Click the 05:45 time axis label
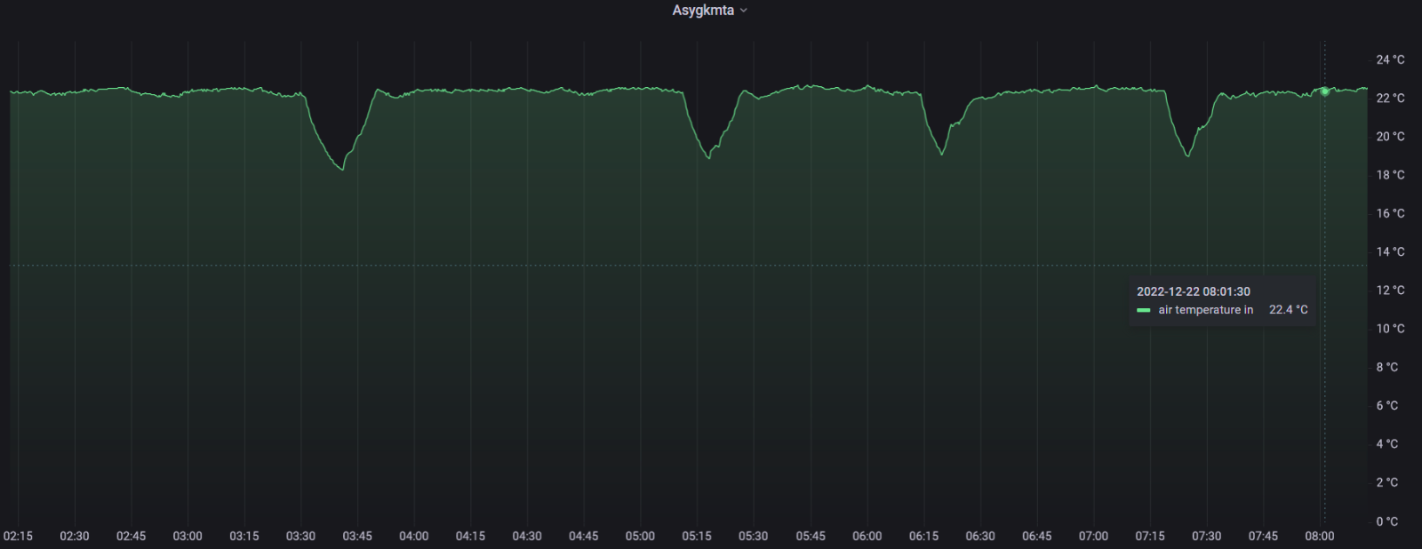 [x=811, y=536]
